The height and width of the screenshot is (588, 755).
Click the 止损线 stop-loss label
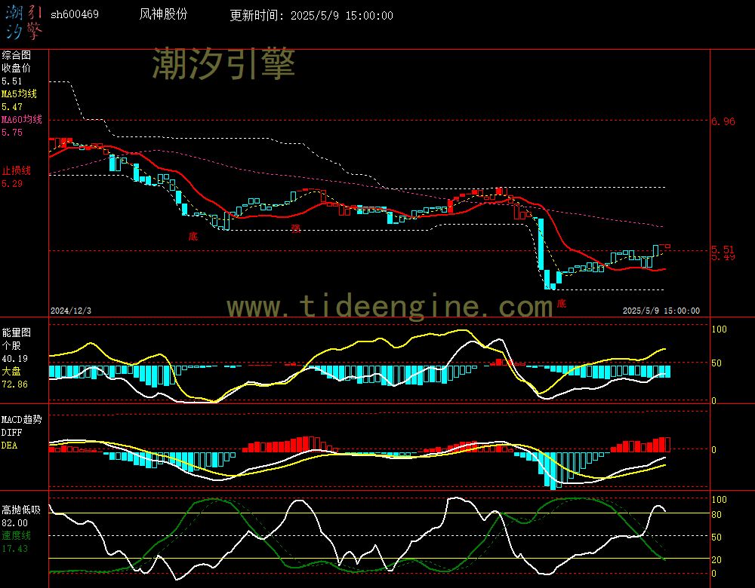17,170
